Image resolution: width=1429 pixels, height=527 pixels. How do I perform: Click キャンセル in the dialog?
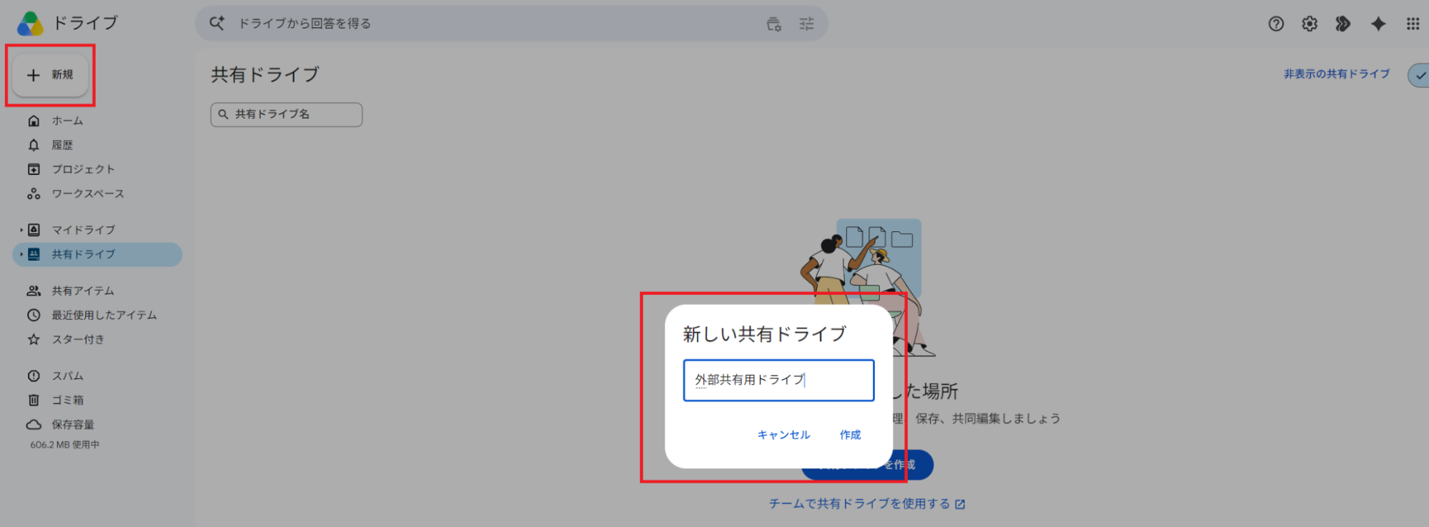click(783, 435)
